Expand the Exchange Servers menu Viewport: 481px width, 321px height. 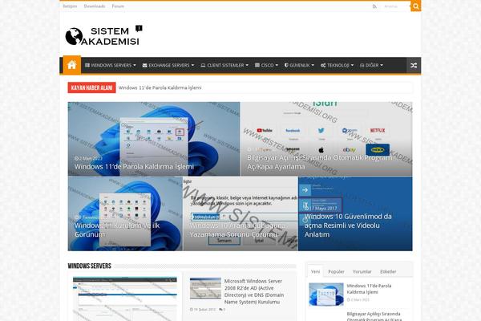click(168, 65)
